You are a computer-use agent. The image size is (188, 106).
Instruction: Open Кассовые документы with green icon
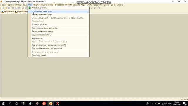pyautogui.click(x=58, y=8)
